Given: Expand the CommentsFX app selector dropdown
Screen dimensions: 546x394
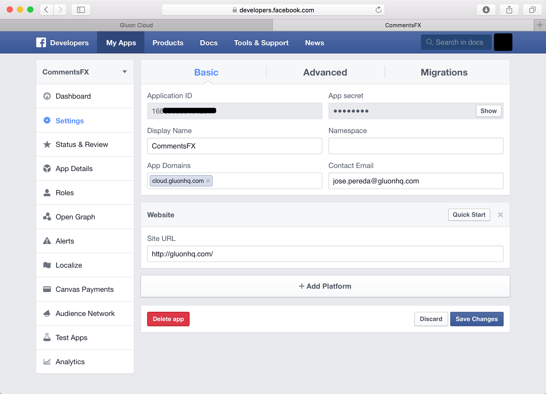Looking at the screenshot, I should click(125, 72).
